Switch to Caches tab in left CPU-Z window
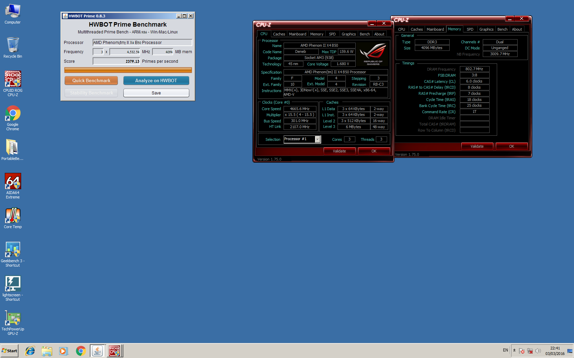The width and height of the screenshot is (574, 358). pyautogui.click(x=279, y=34)
